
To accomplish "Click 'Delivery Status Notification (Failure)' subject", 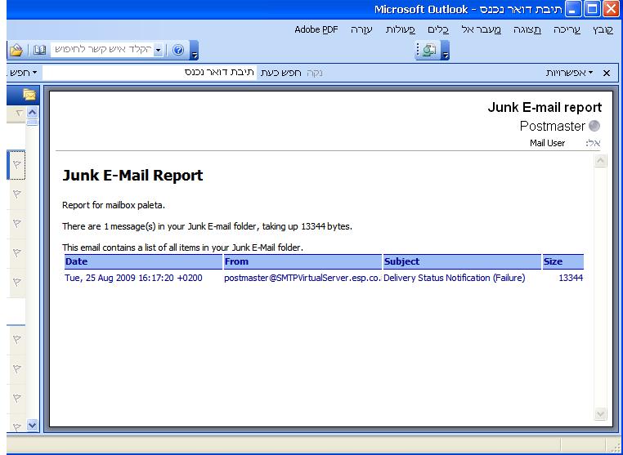I will [x=454, y=278].
